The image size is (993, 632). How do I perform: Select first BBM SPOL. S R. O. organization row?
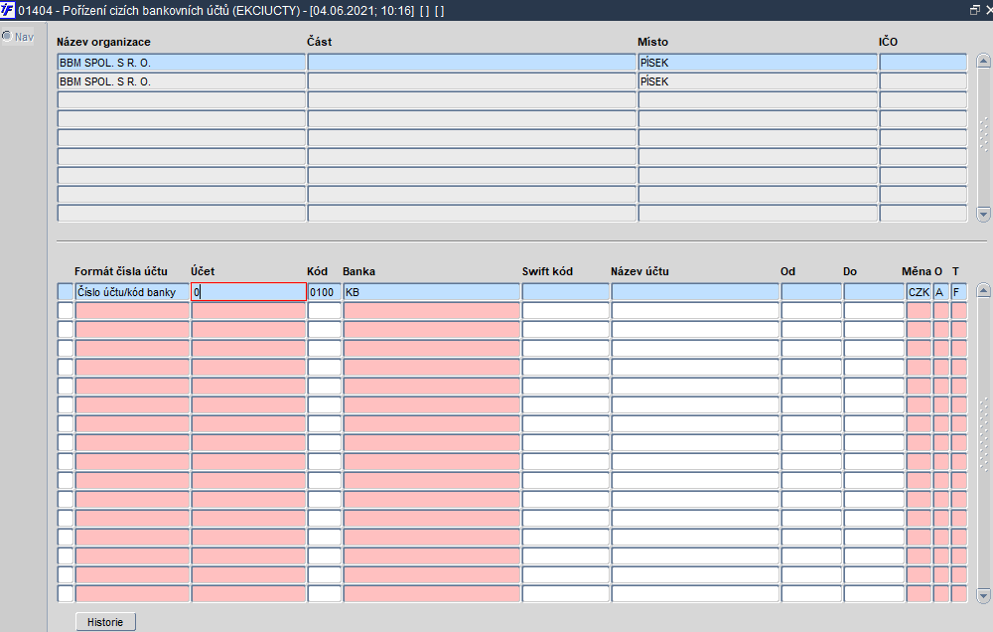[x=181, y=63]
